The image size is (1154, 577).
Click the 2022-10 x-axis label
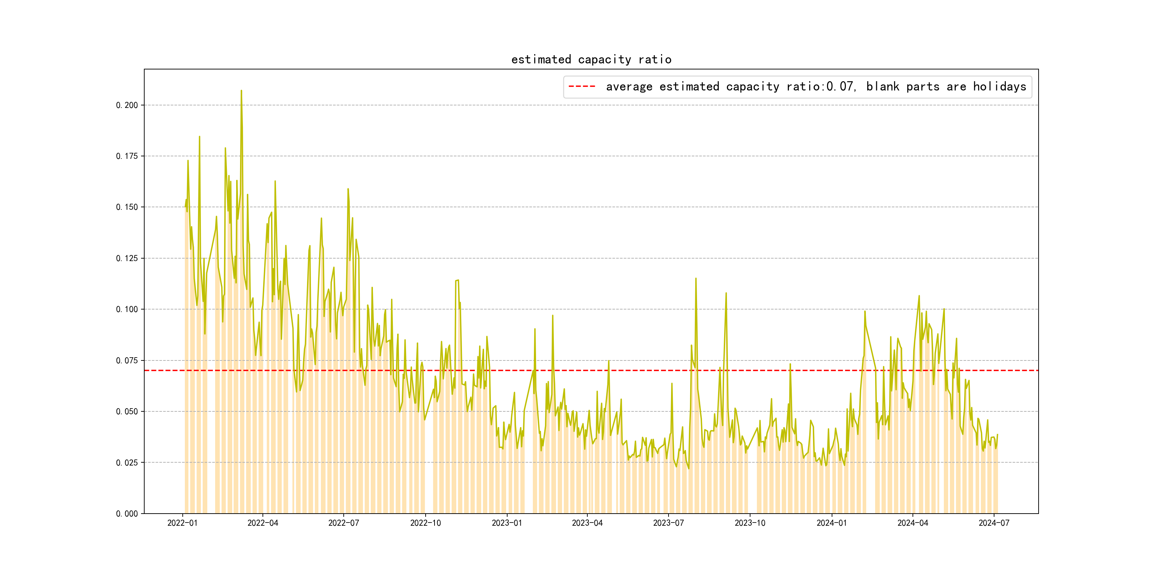pos(425,523)
